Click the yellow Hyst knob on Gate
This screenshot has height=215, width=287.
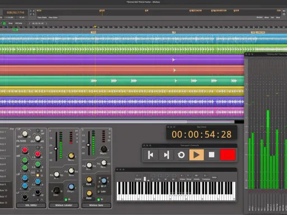point(89,179)
